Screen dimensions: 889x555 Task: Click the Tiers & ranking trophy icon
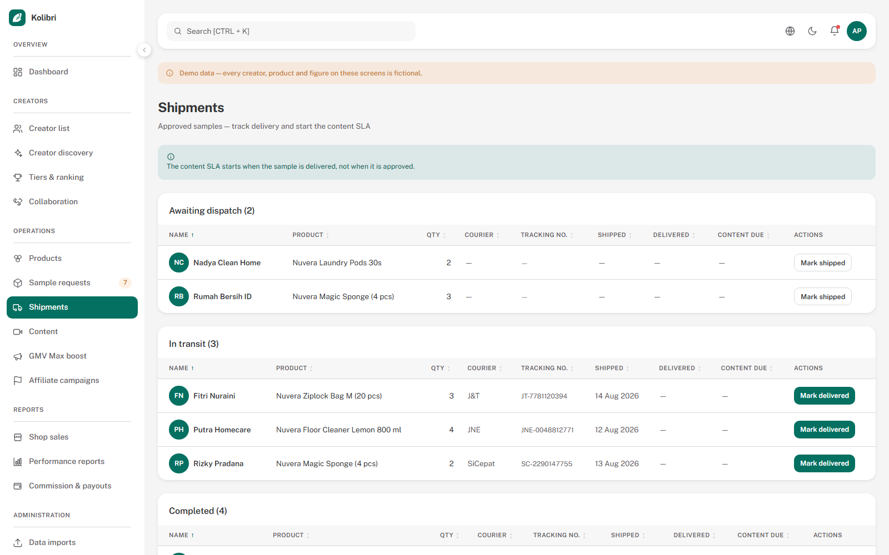[18, 178]
